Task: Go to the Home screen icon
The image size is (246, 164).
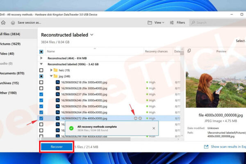Action: click(x=3, y=23)
